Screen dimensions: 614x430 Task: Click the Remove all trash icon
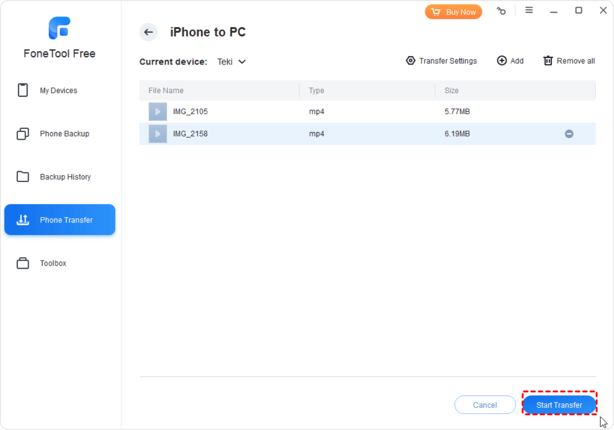pos(548,61)
